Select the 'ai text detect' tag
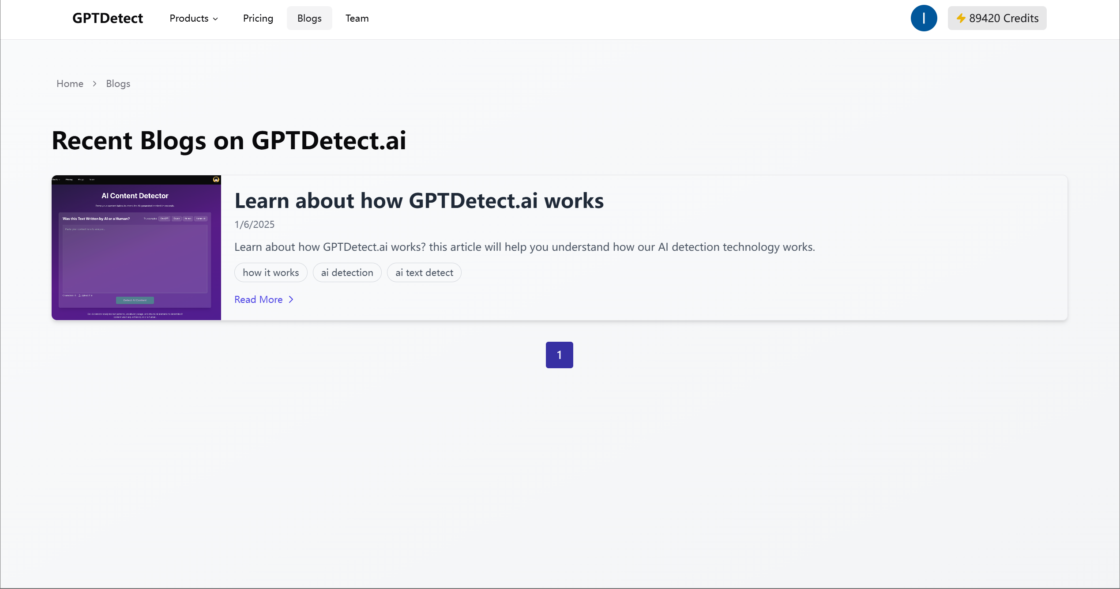This screenshot has width=1120, height=589. pos(424,272)
